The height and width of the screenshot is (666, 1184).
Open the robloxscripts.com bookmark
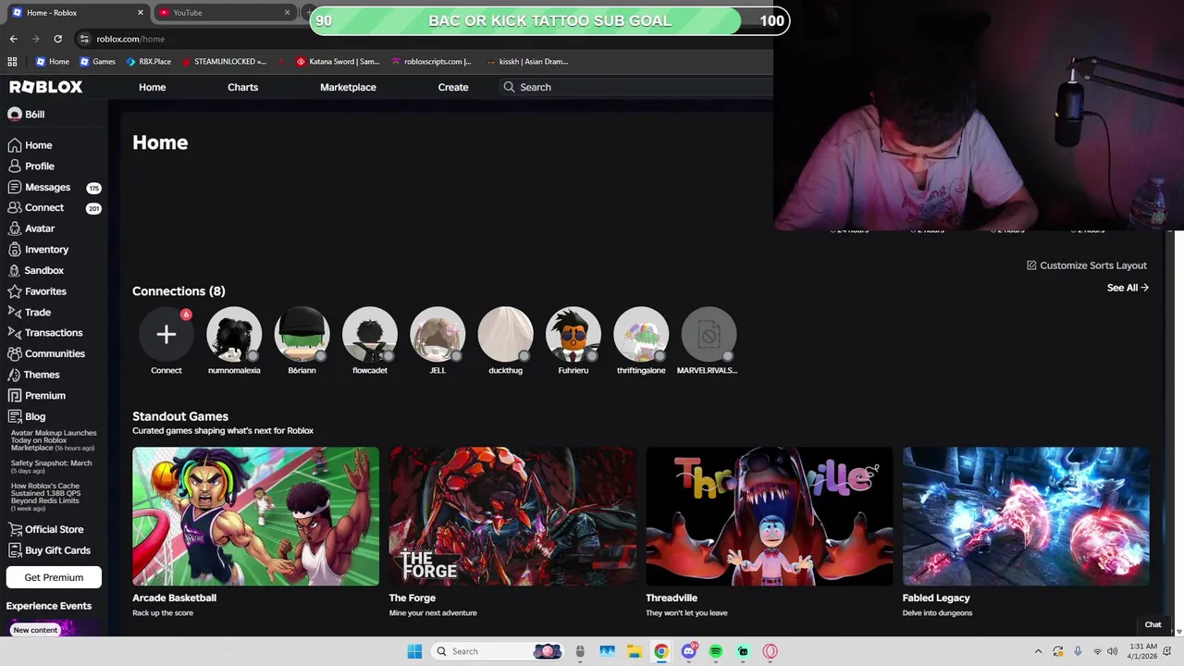tap(431, 61)
